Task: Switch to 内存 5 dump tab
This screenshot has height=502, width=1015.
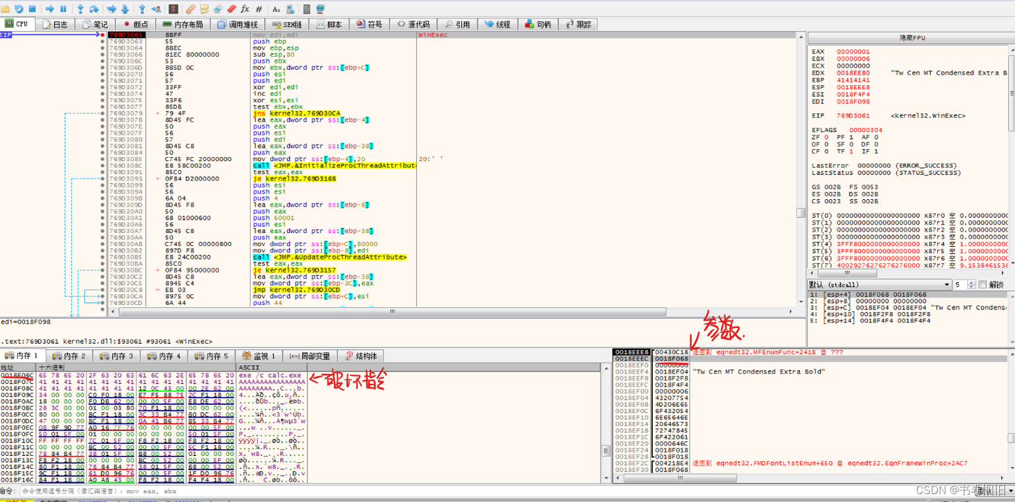Action: pyautogui.click(x=212, y=356)
